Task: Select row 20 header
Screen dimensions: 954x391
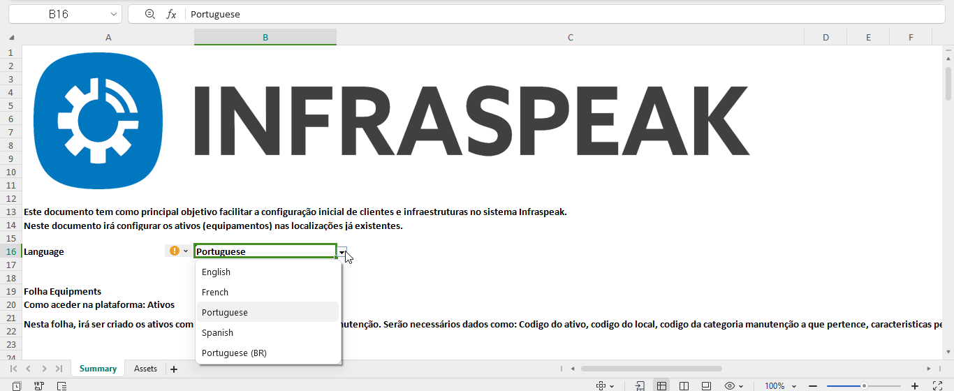Action: pyautogui.click(x=10, y=304)
